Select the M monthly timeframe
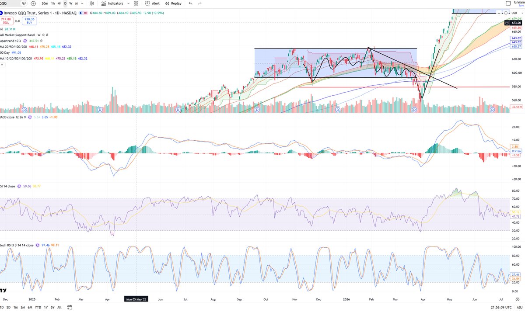This screenshot has width=525, height=312. point(76,3)
